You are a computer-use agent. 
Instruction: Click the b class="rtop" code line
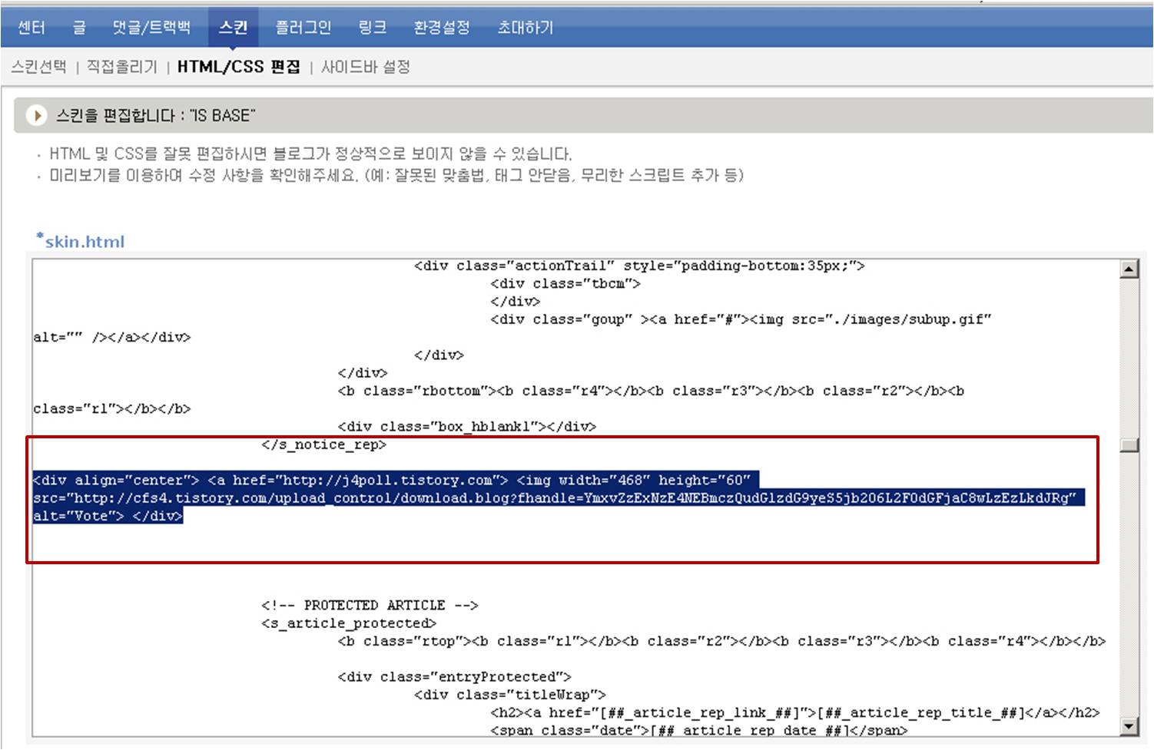pyautogui.click(x=721, y=641)
